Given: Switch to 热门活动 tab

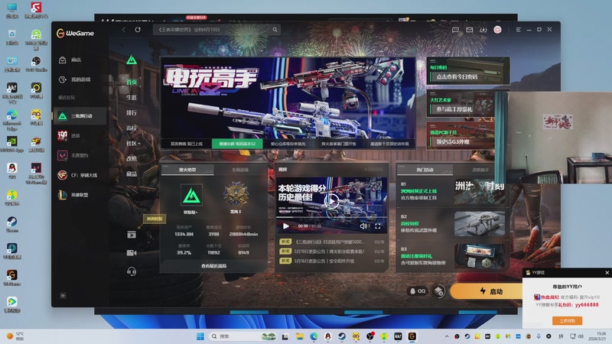Looking at the screenshot, I should coord(425,170).
